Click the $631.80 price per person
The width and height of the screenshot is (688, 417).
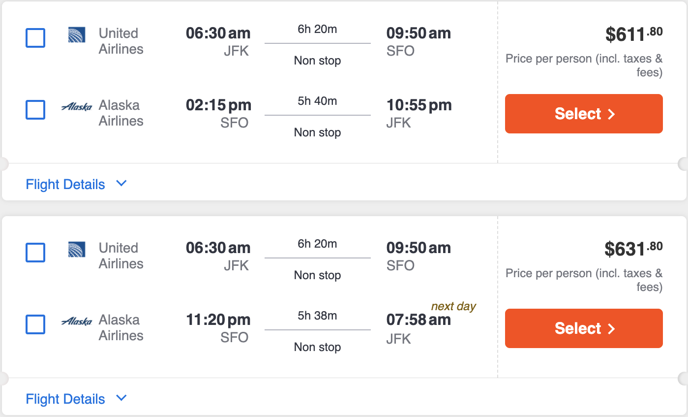point(634,249)
